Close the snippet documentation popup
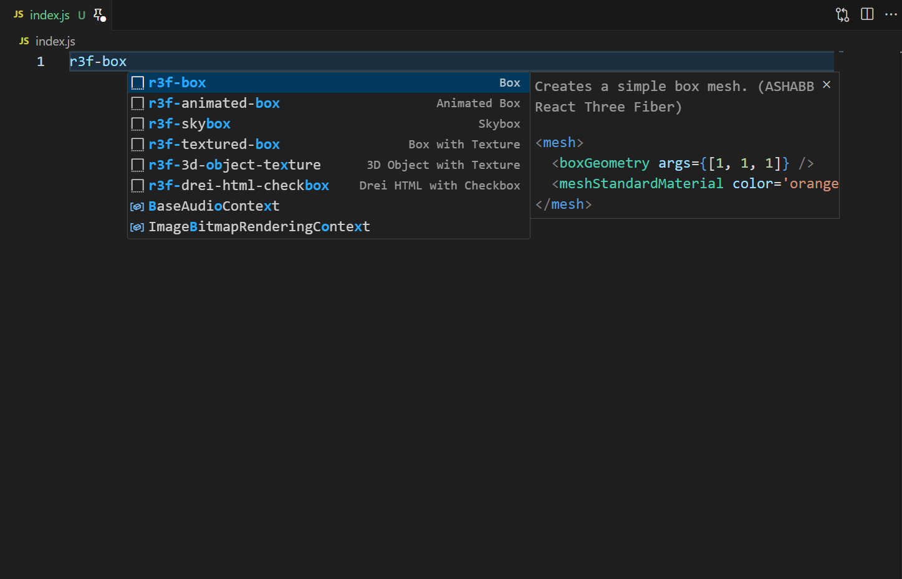This screenshot has width=902, height=579. (827, 85)
